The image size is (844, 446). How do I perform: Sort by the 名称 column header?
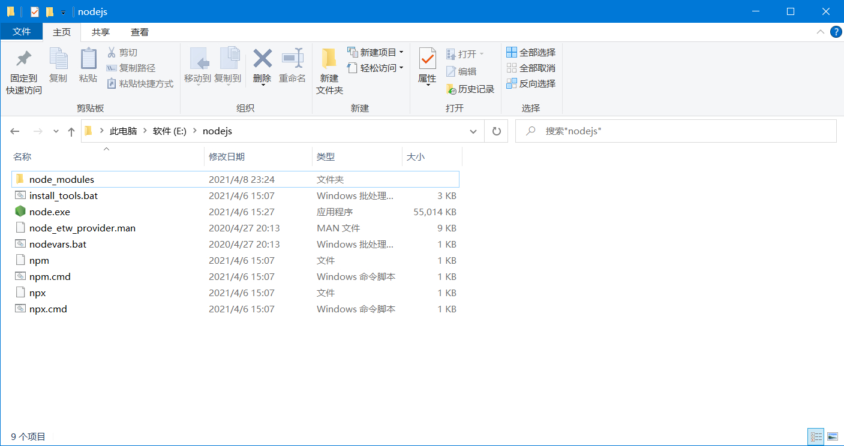[x=108, y=157]
